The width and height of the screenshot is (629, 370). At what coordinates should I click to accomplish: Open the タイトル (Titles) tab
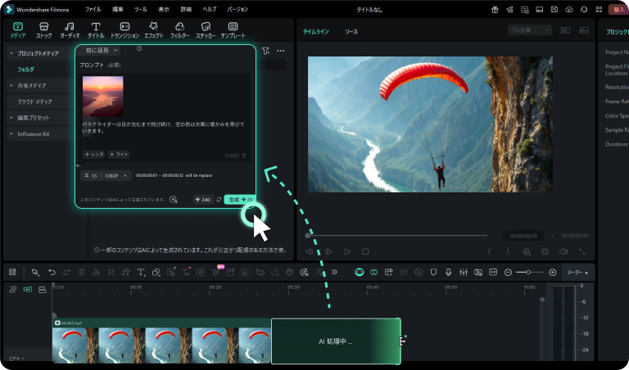coord(96,30)
